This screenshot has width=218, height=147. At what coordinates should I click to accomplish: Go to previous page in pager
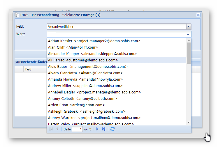tap(57, 129)
